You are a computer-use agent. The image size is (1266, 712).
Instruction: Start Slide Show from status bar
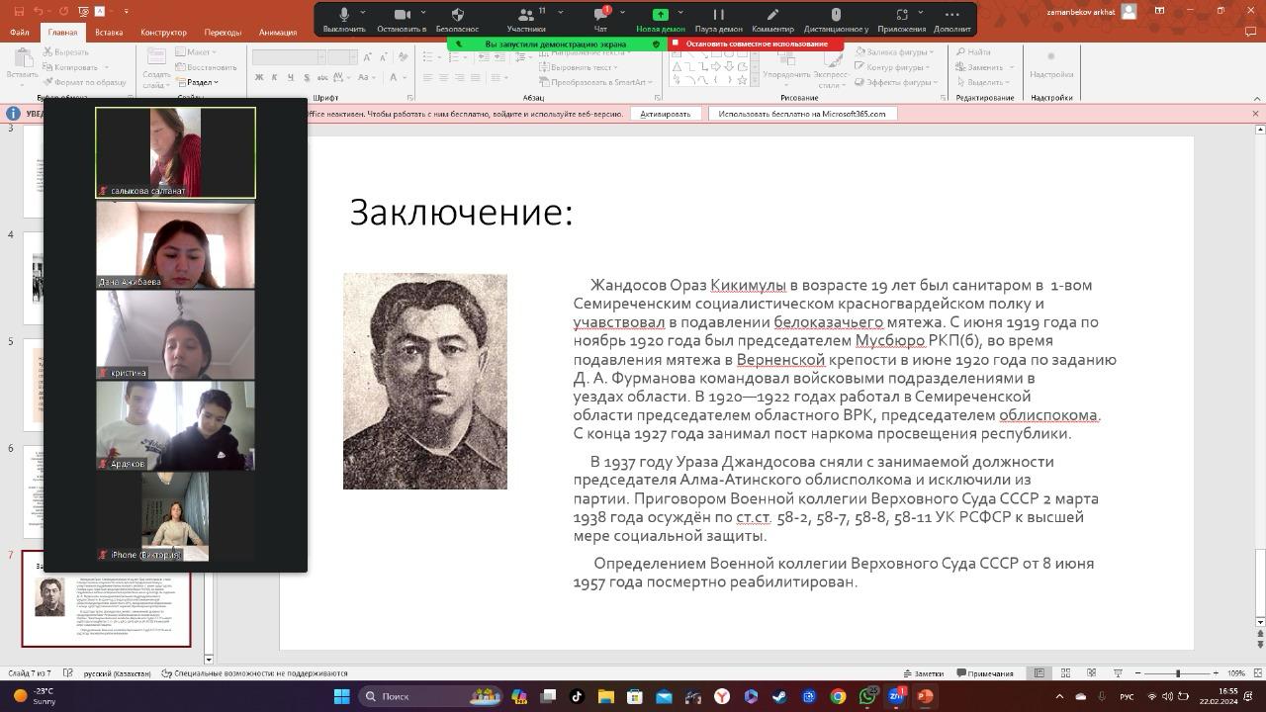(x=1118, y=673)
